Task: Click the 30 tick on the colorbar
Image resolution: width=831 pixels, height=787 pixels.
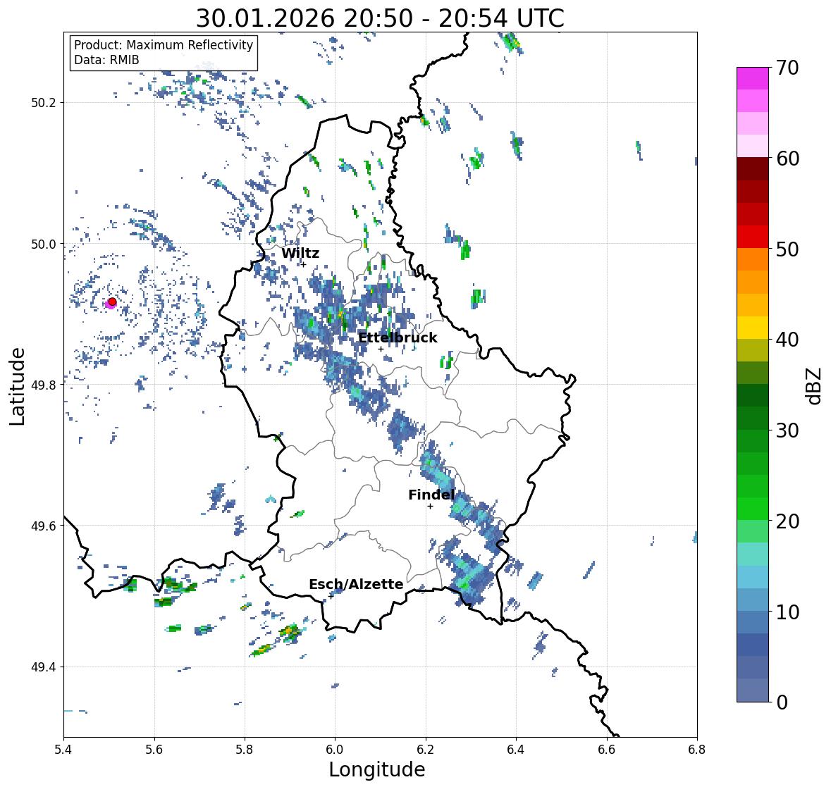Action: click(787, 430)
